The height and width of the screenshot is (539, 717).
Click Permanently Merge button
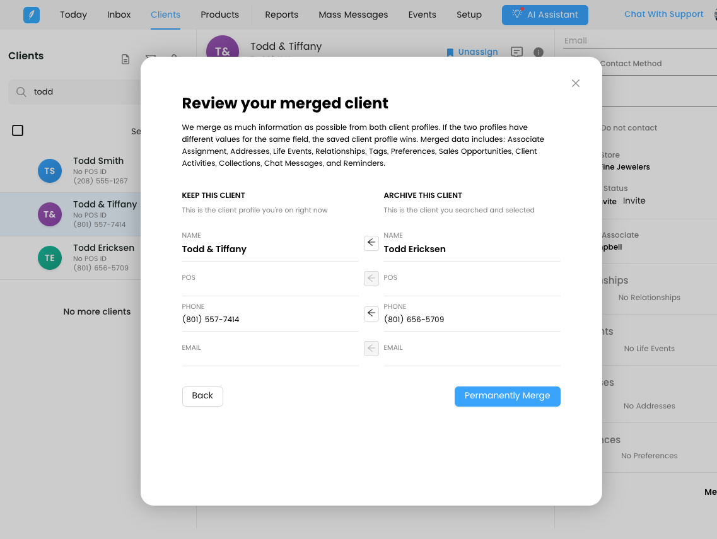[x=507, y=396]
